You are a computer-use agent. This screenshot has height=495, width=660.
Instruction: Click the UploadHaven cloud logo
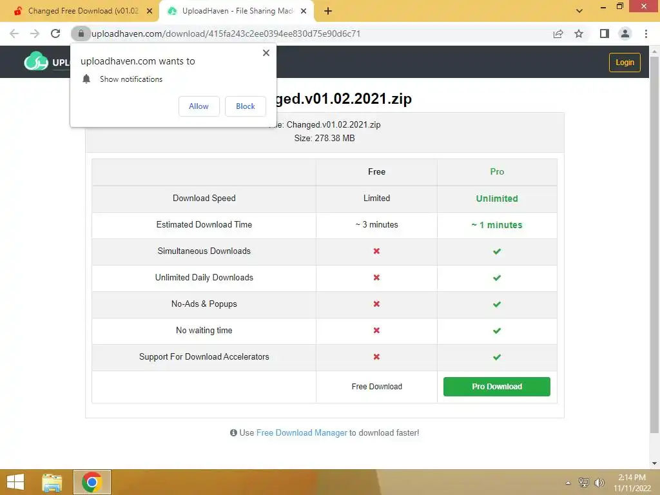36,62
